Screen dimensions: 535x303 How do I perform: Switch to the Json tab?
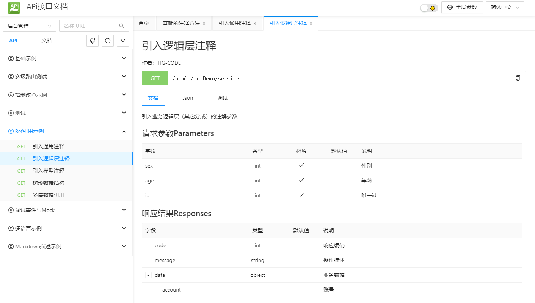click(x=188, y=98)
